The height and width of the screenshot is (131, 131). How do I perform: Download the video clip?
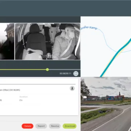[x=70, y=126]
